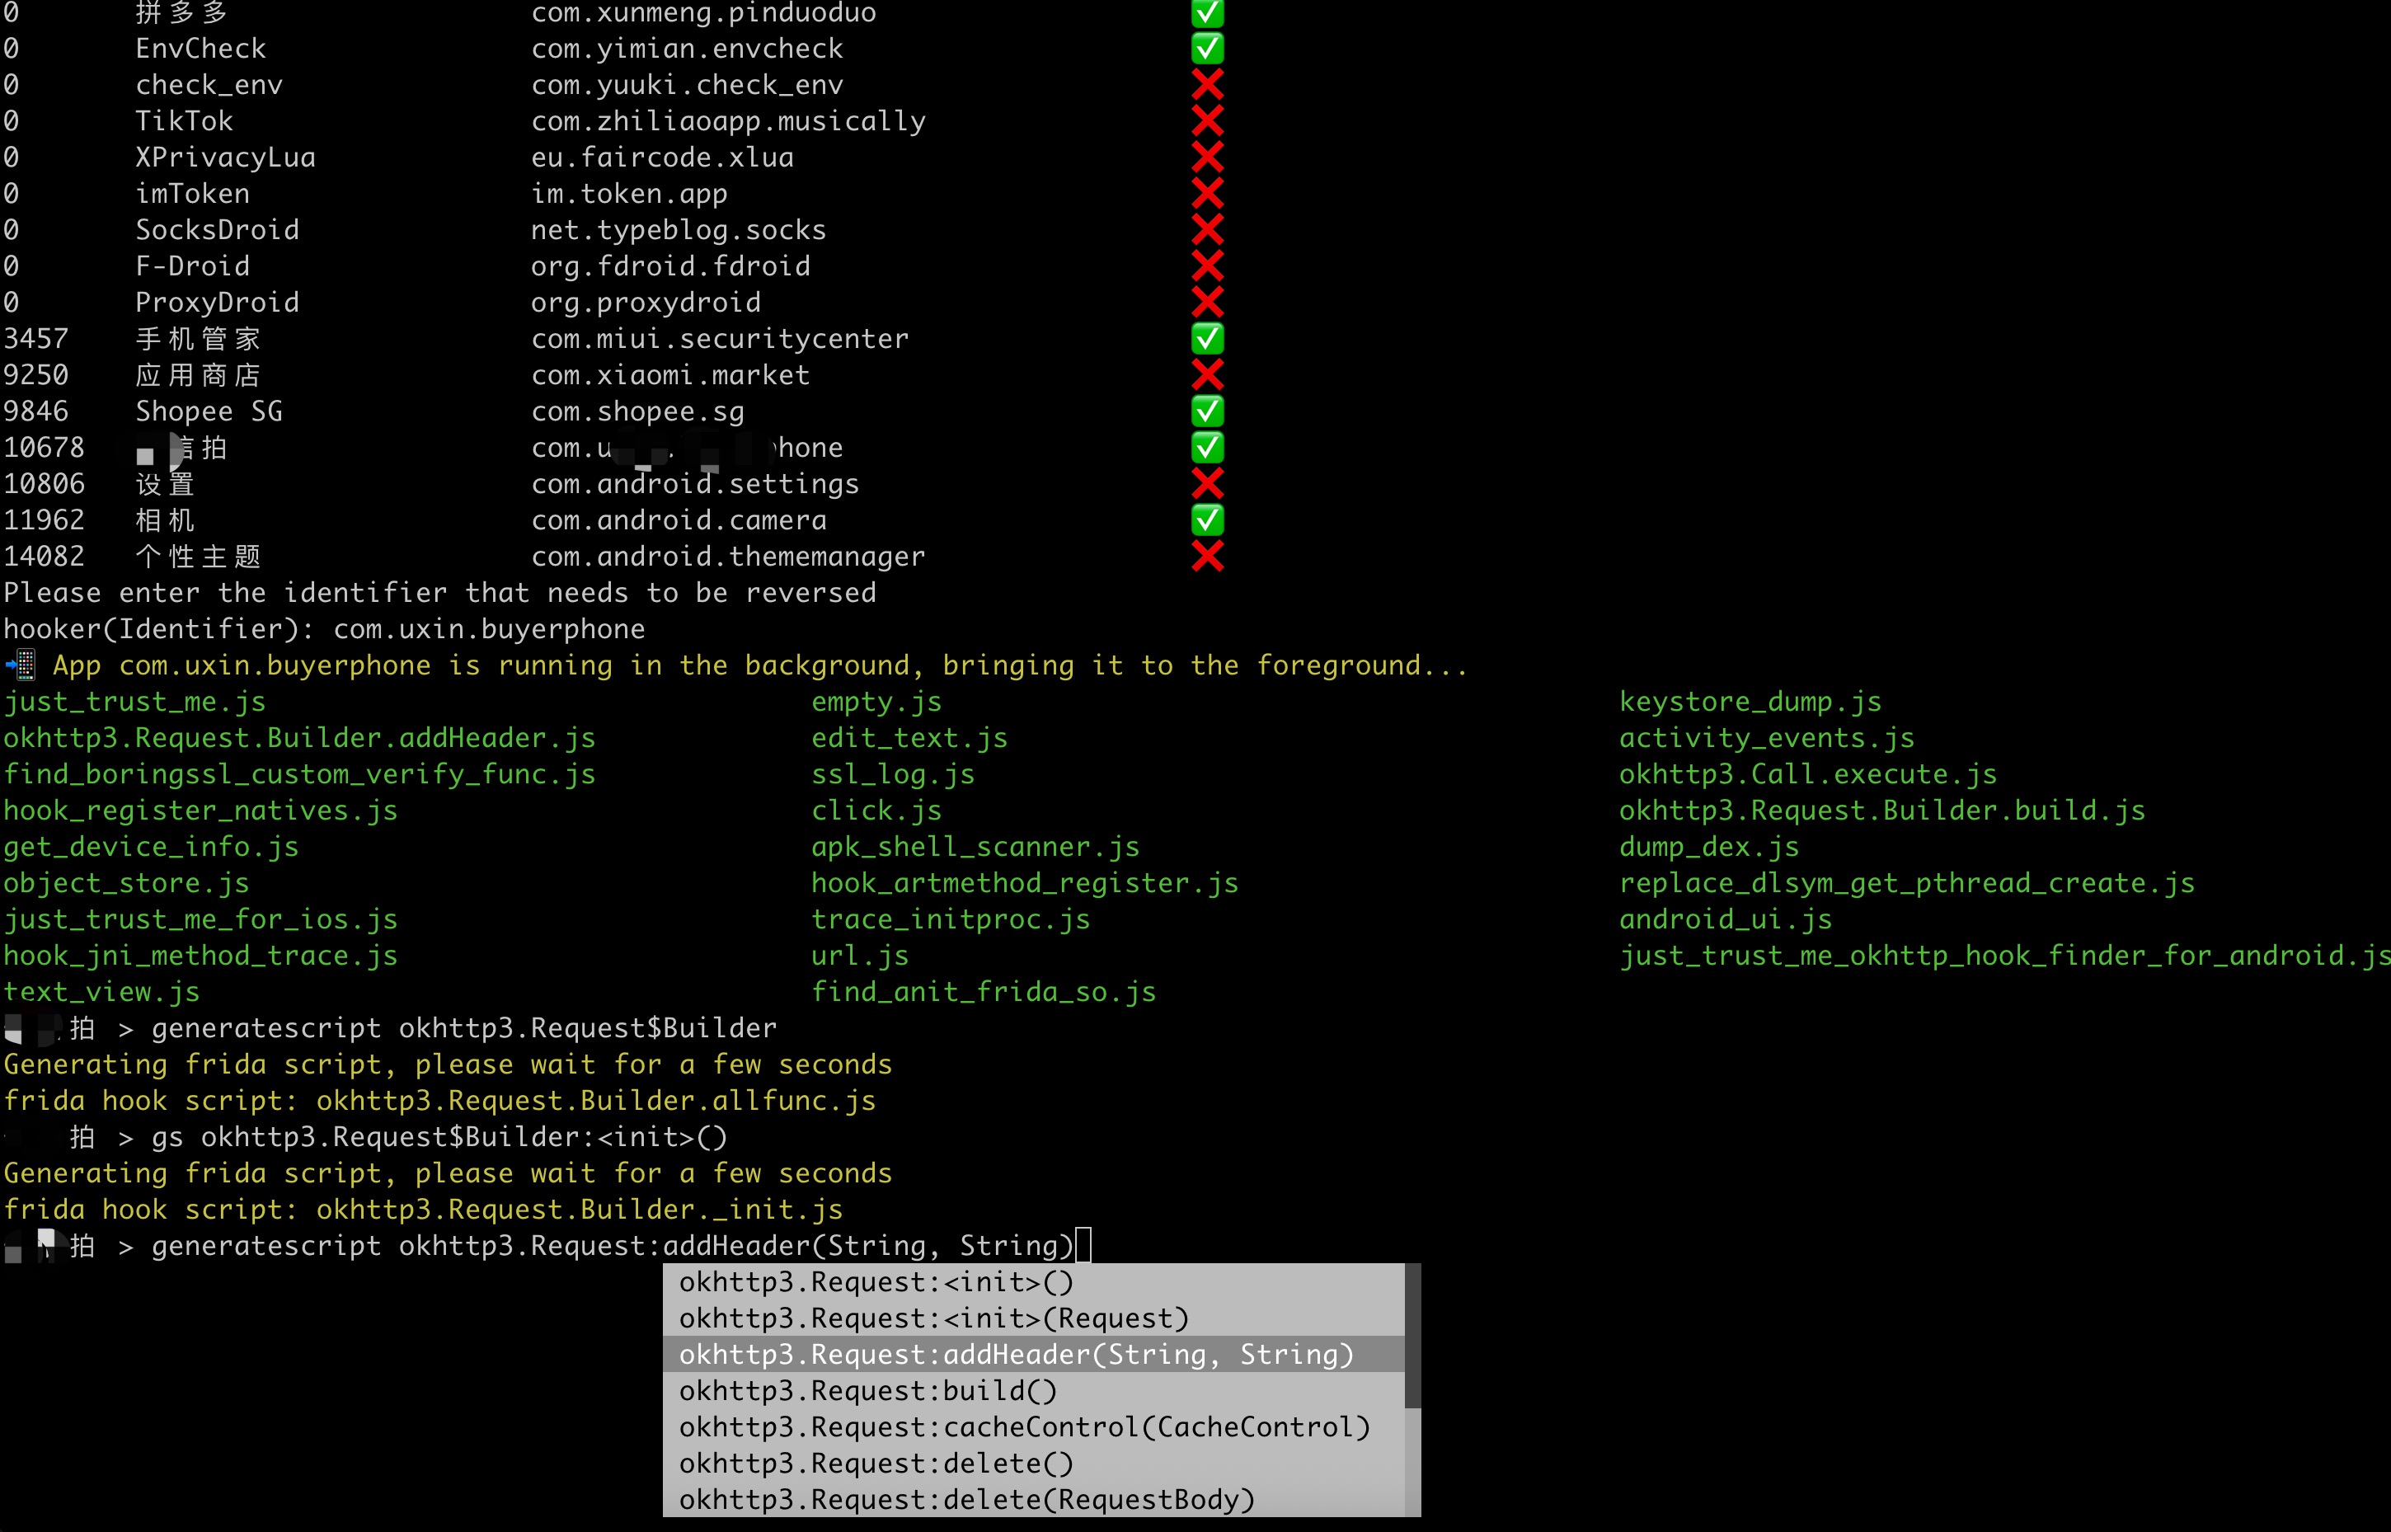2391x1532 pixels.
Task: Click red cross next to org.proxydroid
Action: [1206, 303]
